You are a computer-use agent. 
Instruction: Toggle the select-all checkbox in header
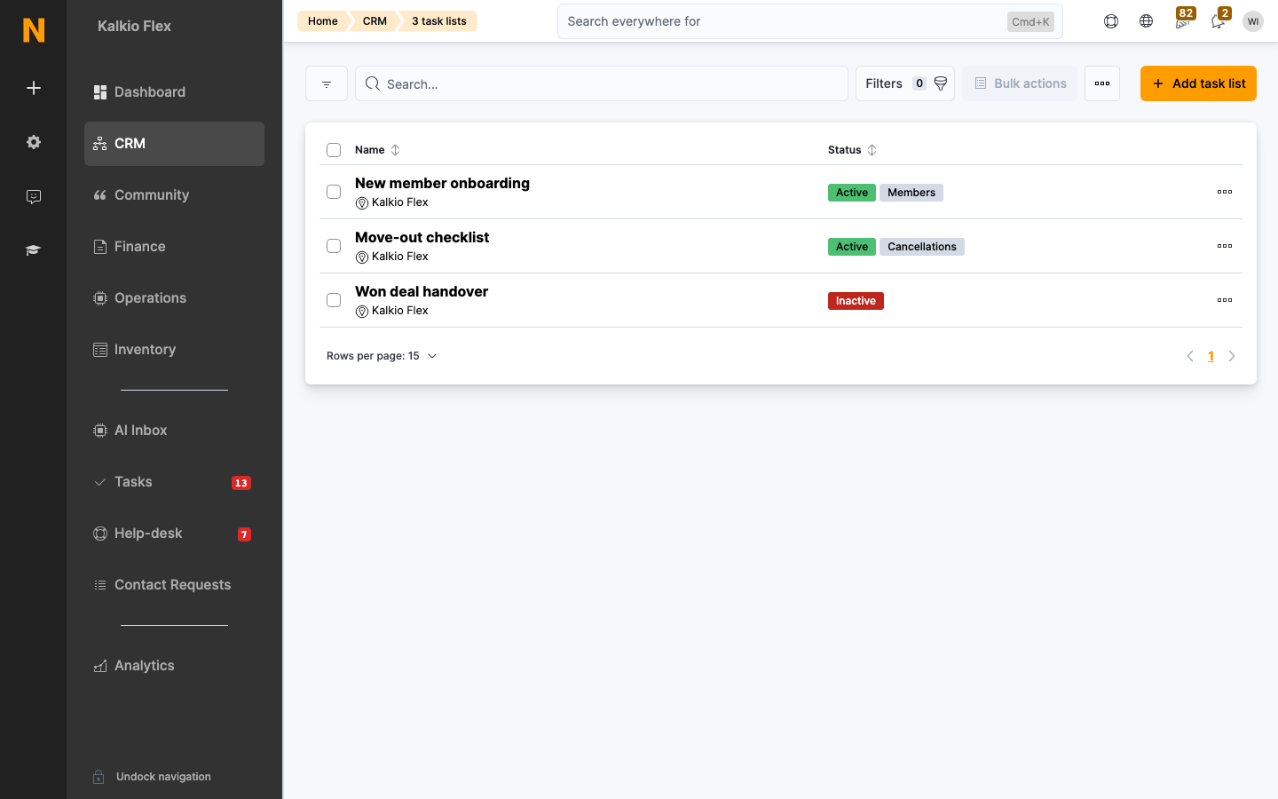(x=334, y=150)
